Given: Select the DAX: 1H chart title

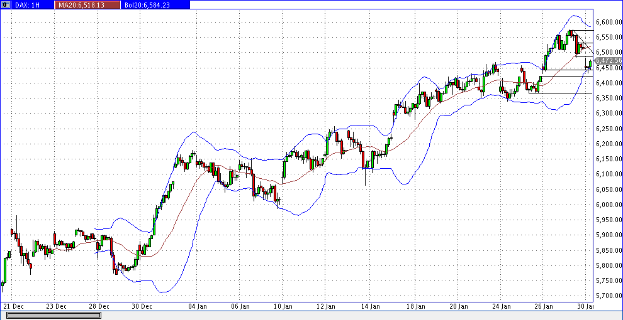Looking at the screenshot, I should click(x=28, y=5).
